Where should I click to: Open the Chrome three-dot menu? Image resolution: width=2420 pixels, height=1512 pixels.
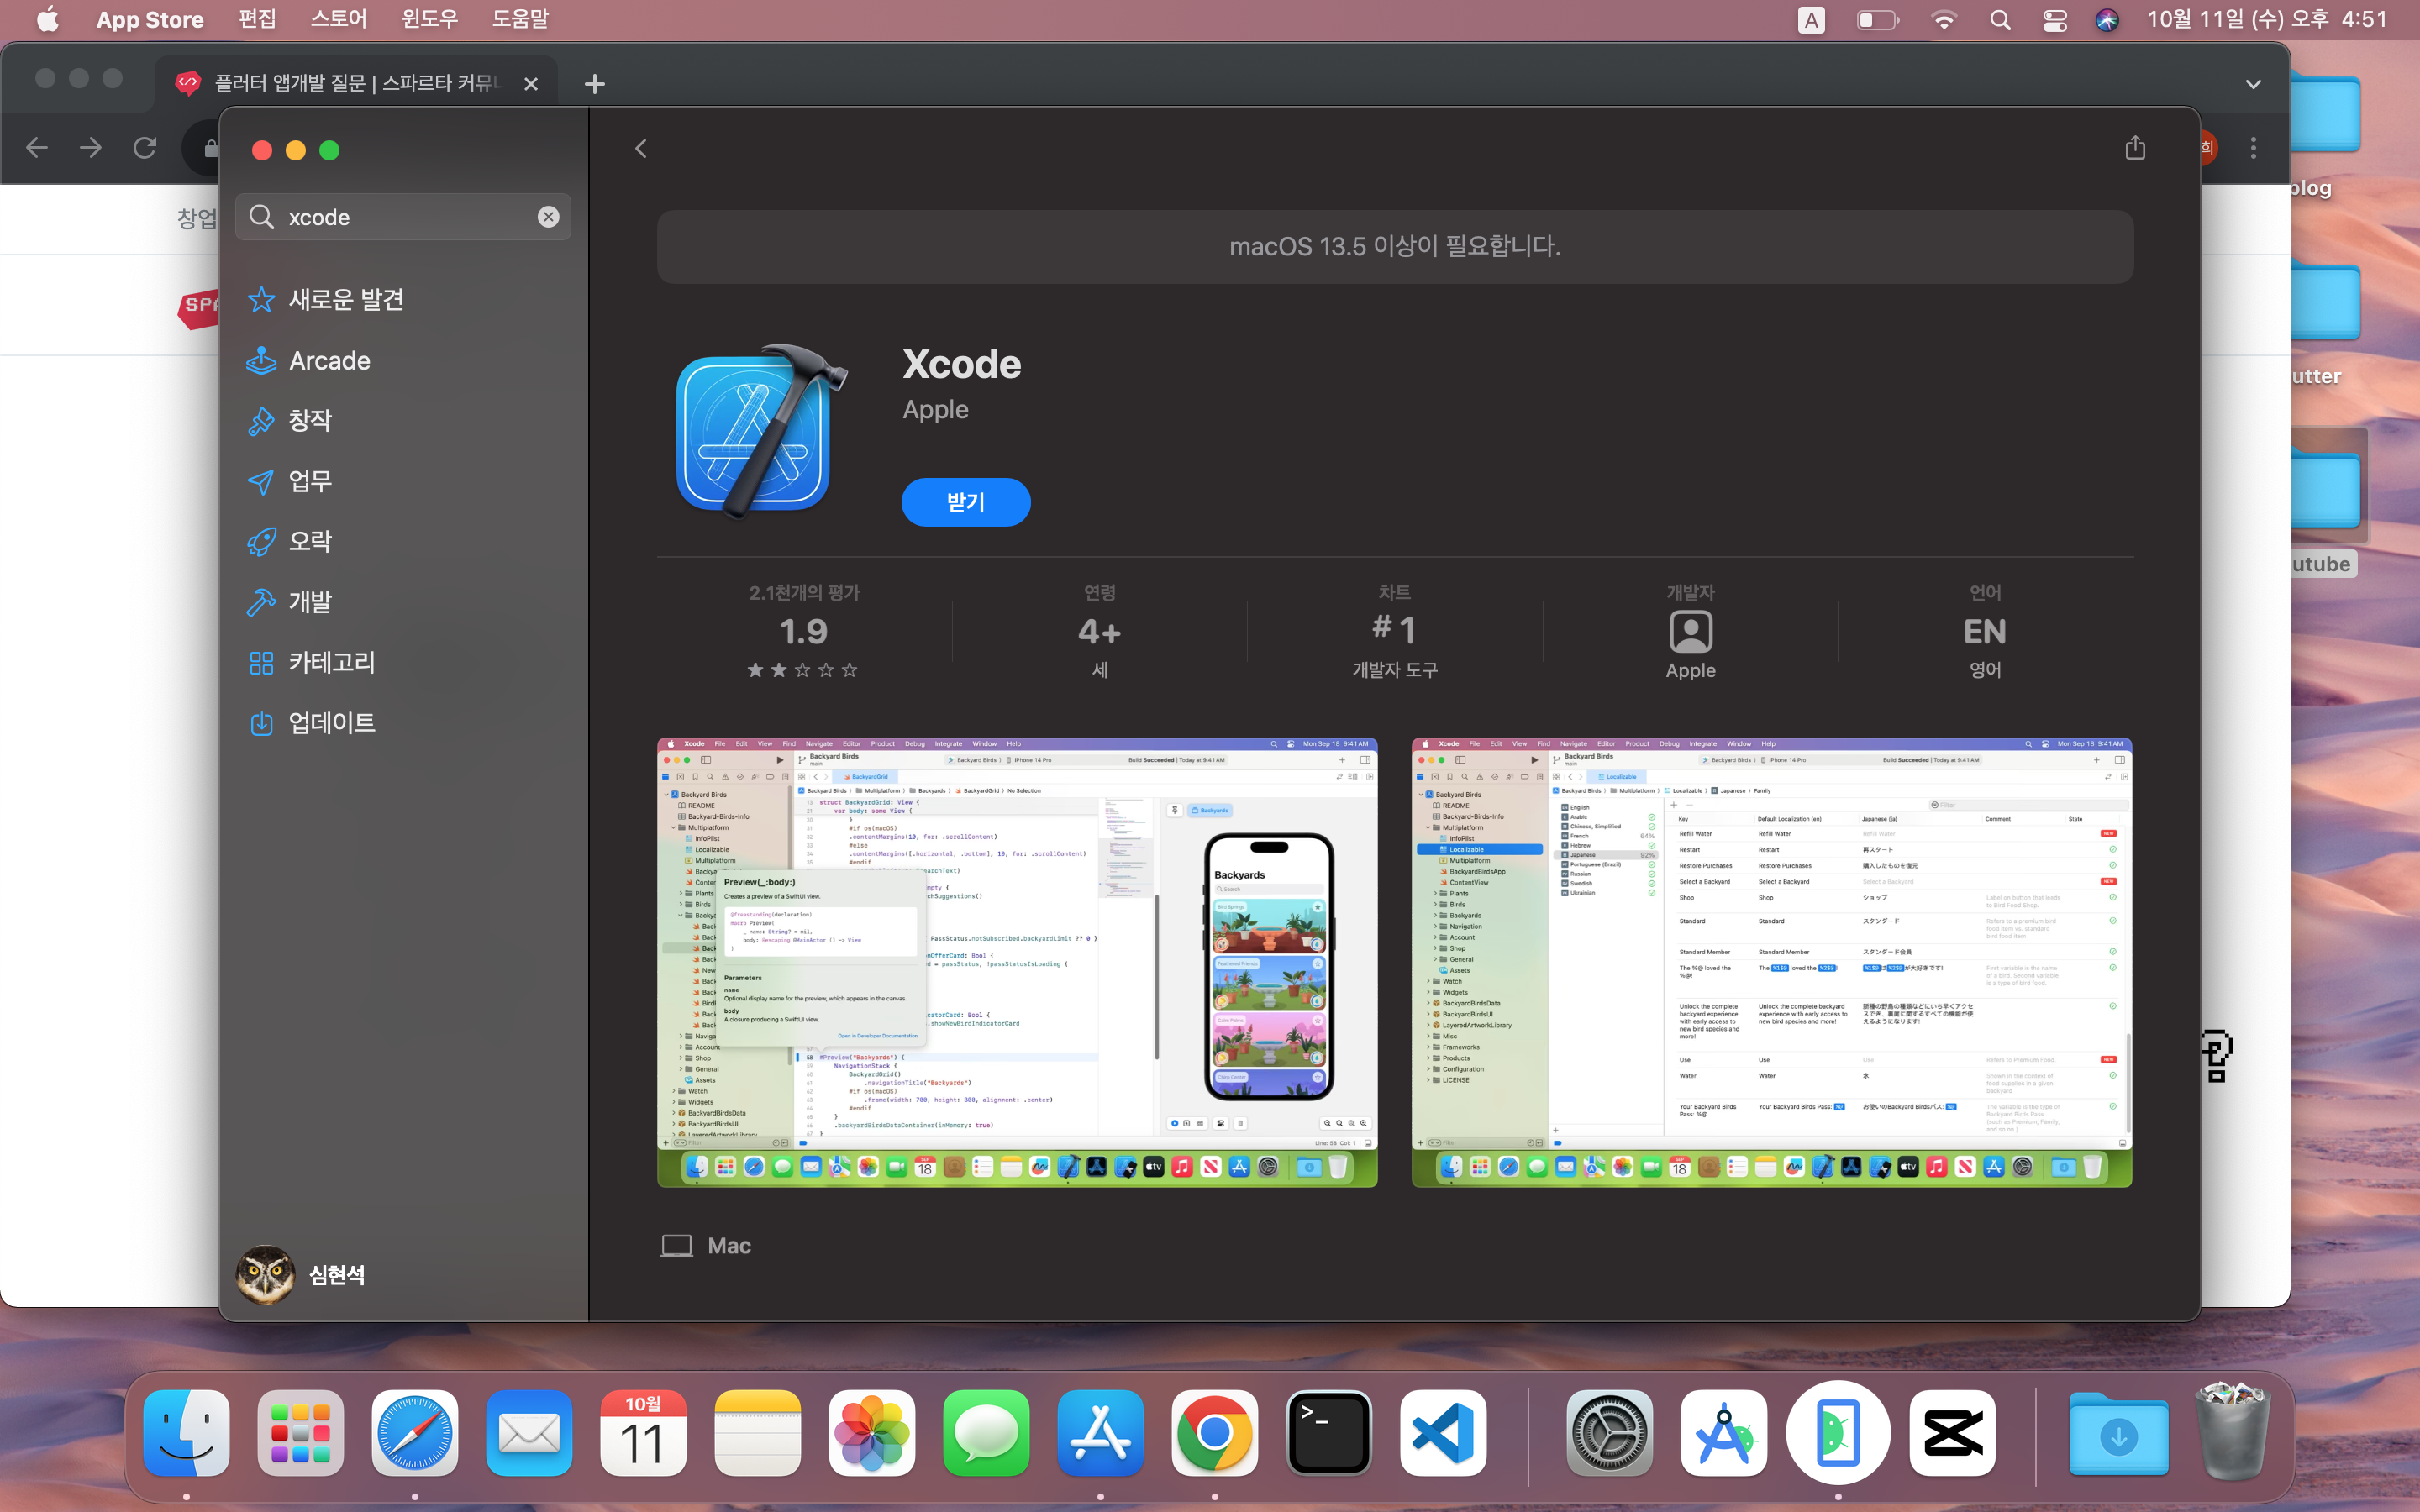pos(2253,148)
